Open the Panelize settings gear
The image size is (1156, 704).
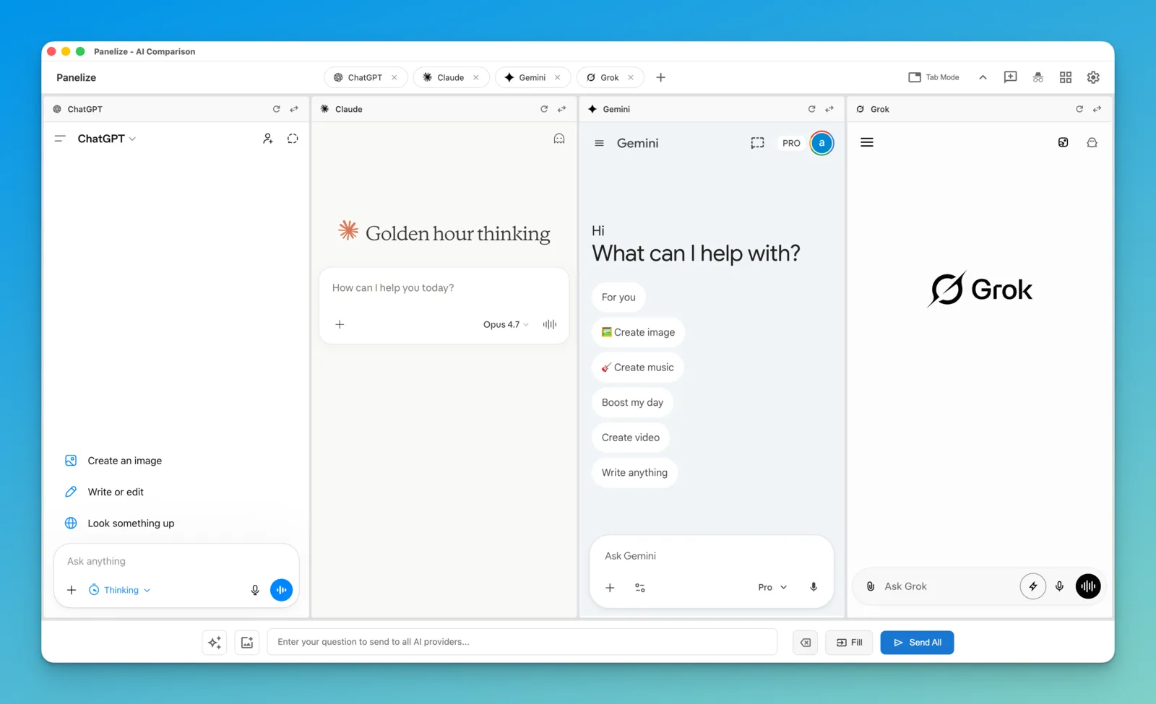(x=1093, y=77)
